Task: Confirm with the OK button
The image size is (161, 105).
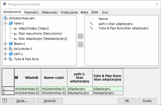Action: point(127,101)
